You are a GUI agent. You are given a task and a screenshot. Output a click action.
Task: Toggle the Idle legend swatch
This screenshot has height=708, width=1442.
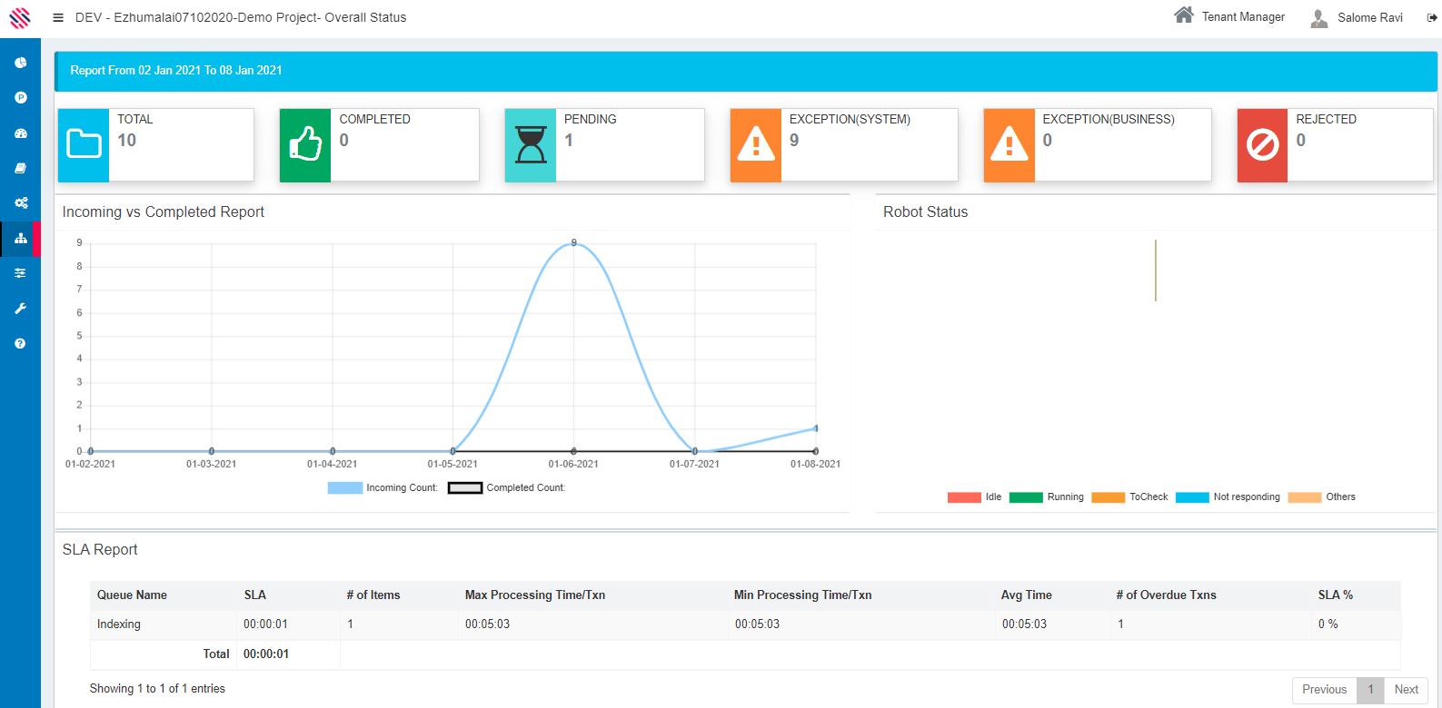964,497
